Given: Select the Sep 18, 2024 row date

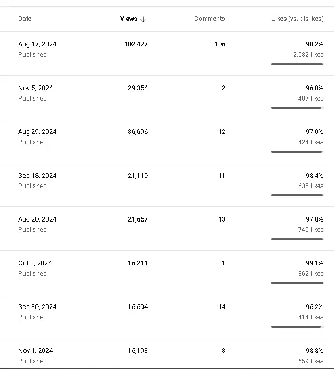Looking at the screenshot, I should pyautogui.click(x=37, y=175).
